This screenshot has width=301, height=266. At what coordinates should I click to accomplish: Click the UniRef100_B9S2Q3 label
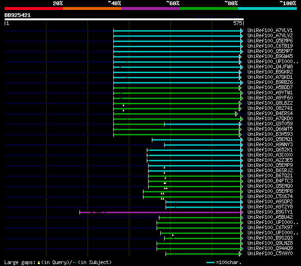[270, 238]
